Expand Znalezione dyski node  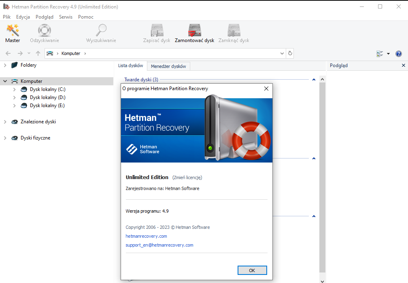5,122
